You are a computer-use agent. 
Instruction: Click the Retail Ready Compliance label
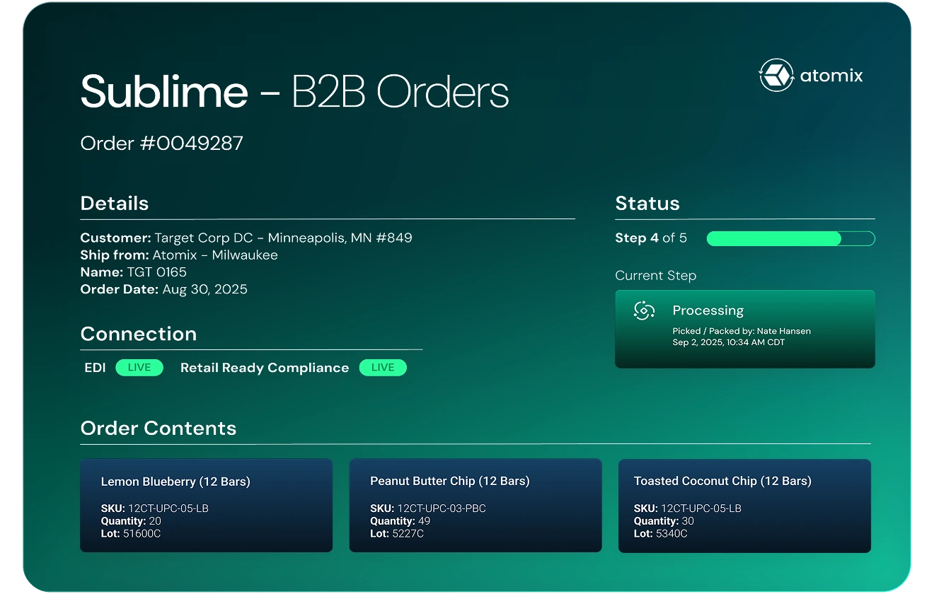pyautogui.click(x=265, y=368)
